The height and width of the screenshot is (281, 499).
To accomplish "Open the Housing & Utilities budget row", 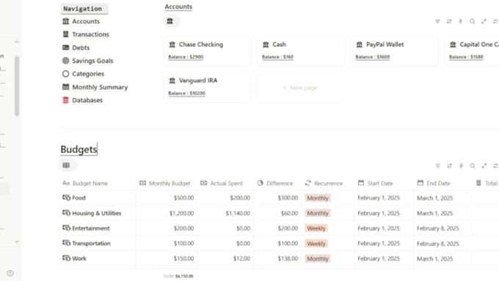I will pyautogui.click(x=97, y=214).
